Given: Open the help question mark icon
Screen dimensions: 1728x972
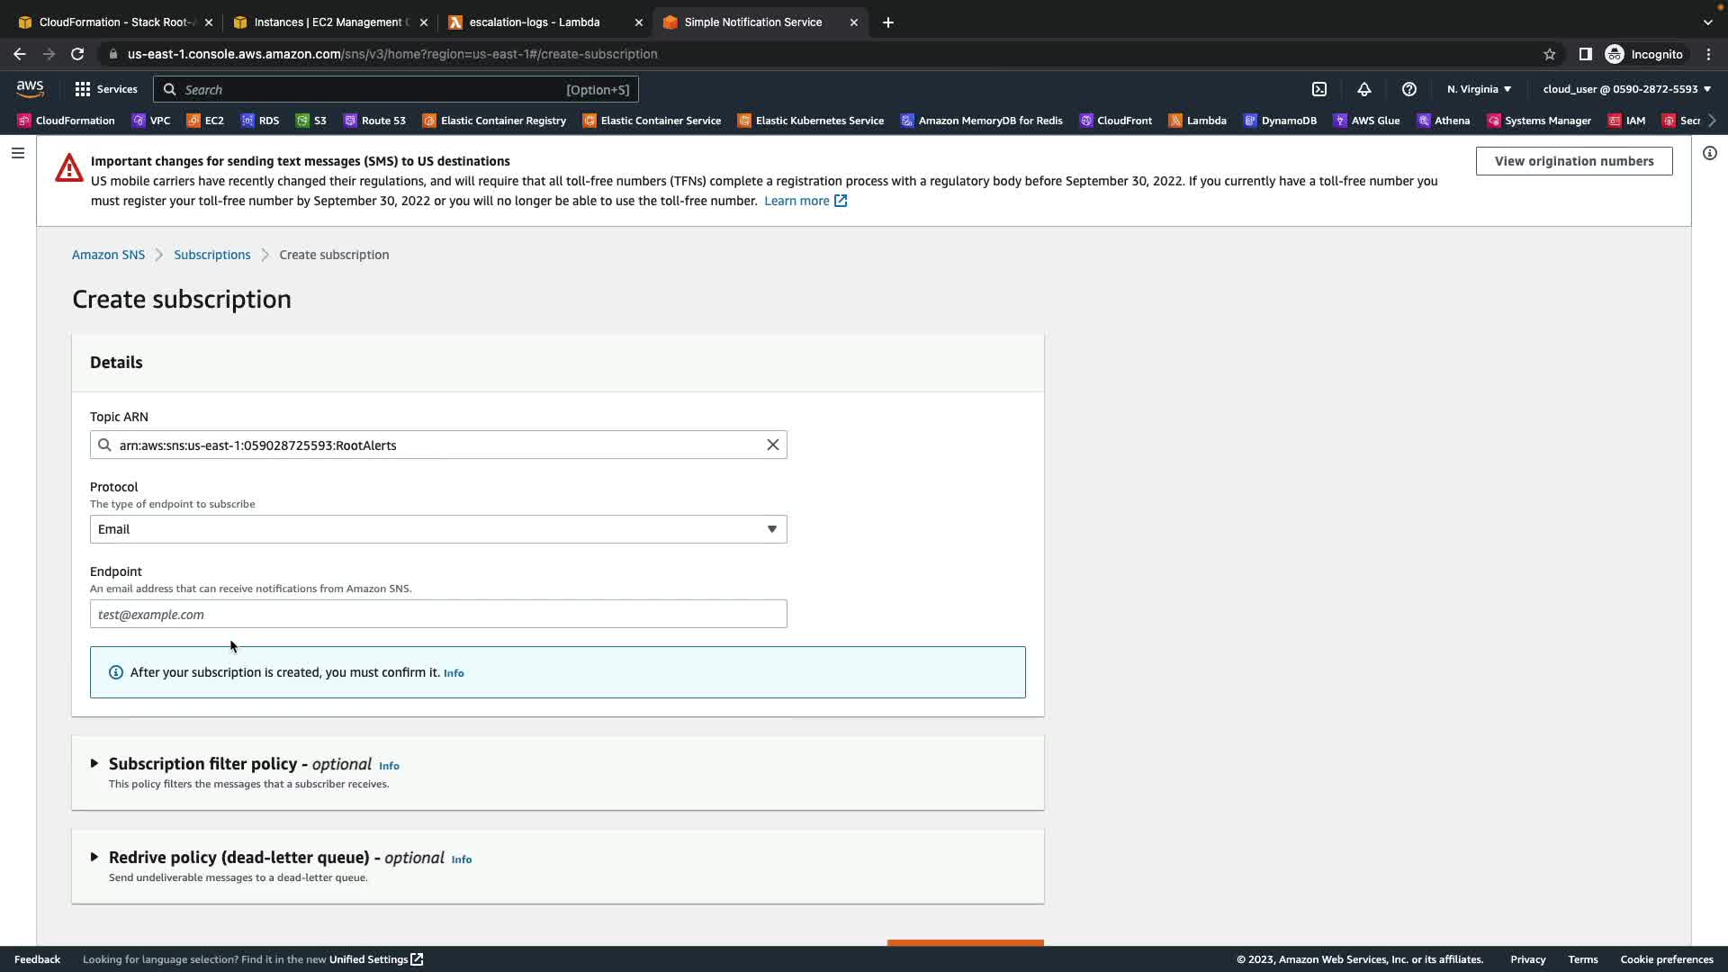Looking at the screenshot, I should pos(1409,89).
